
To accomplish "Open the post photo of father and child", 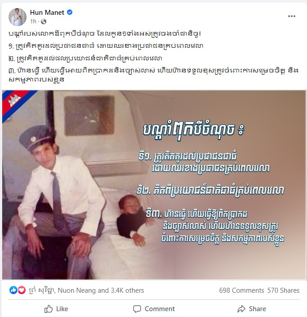I will 154,185.
